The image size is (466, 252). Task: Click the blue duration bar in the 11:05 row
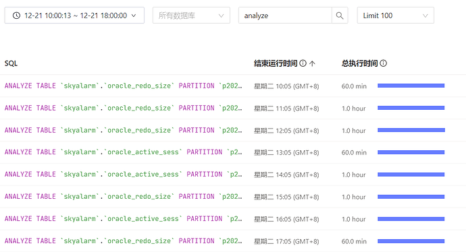(x=411, y=108)
